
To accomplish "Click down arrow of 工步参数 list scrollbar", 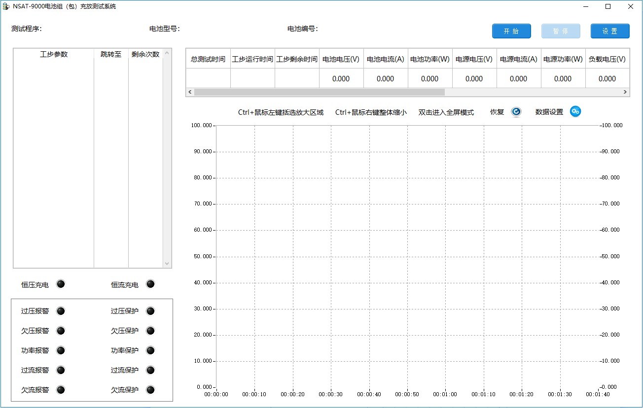I will 167,264.
